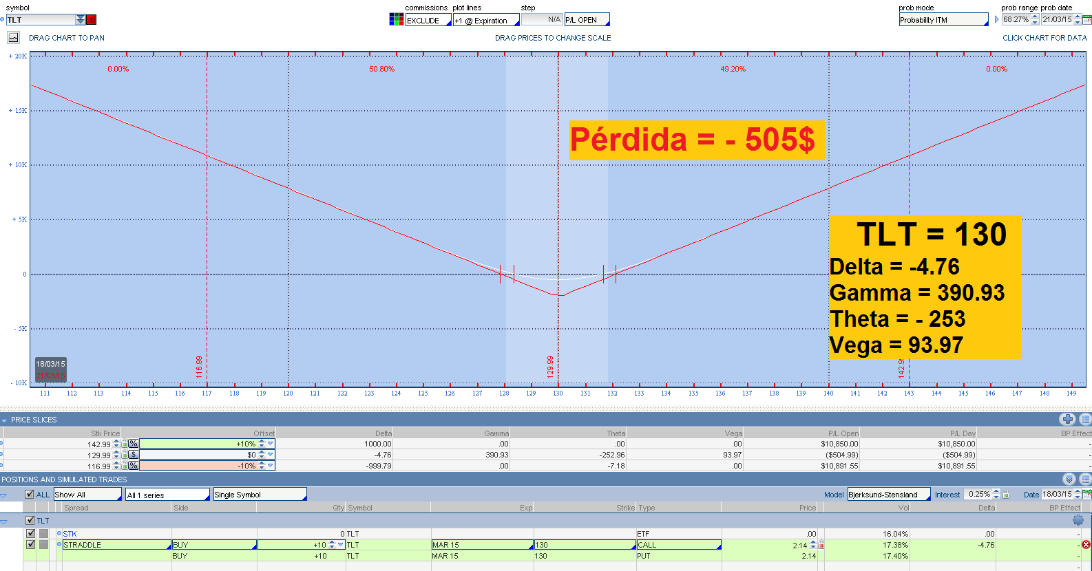
Task: Open the Model Bjerksund-Stensland dropdown
Action: 889,495
